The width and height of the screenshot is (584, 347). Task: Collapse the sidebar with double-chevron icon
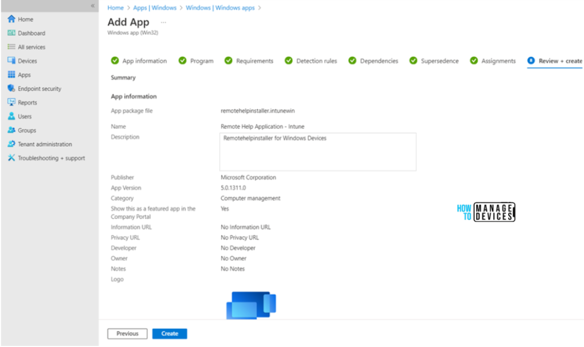coord(93,6)
